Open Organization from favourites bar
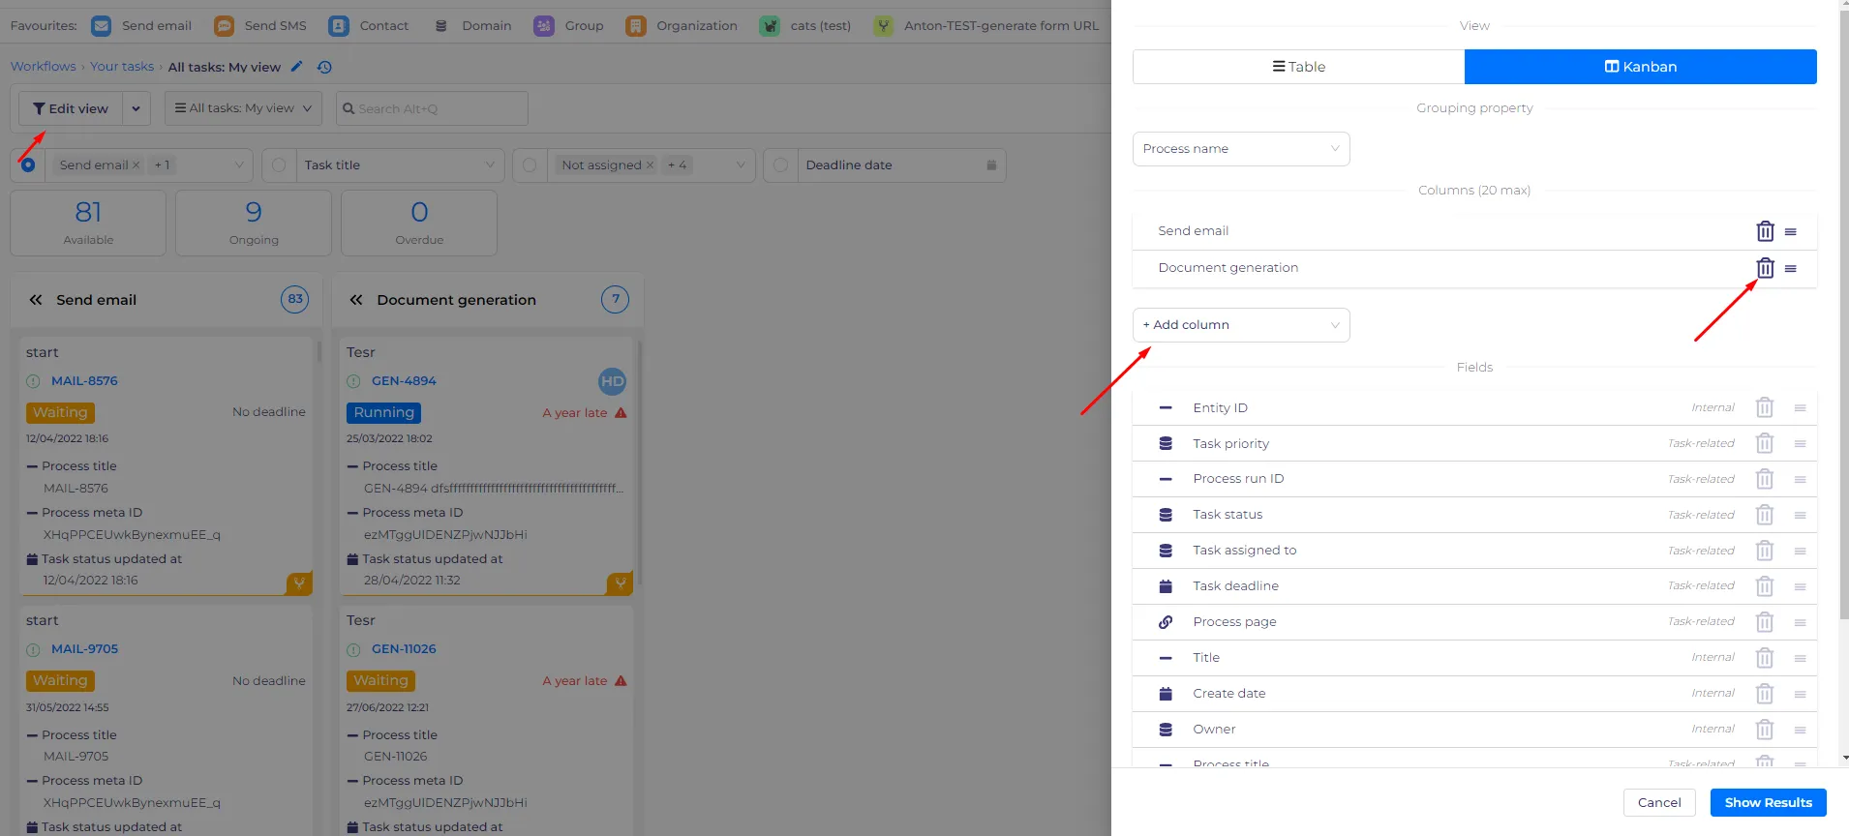 682,26
